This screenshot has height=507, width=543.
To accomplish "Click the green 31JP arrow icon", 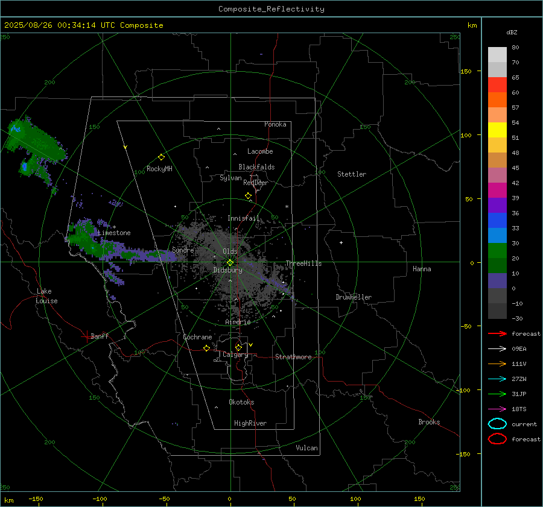I will (497, 394).
